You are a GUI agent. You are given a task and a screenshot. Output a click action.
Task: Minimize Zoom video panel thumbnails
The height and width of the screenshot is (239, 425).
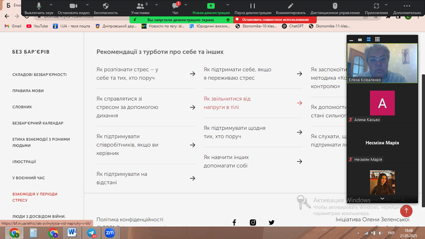[x=351, y=40]
